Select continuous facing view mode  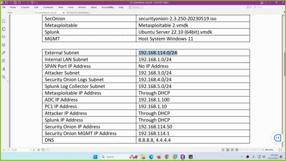(x=237, y=150)
